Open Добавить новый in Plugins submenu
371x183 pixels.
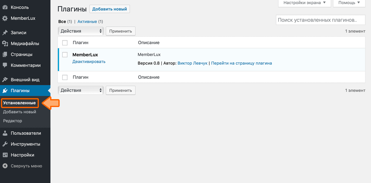pyautogui.click(x=19, y=112)
